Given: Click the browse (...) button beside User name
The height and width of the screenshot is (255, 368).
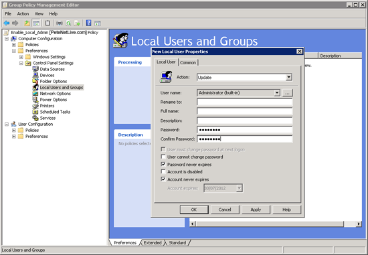Looking at the screenshot, I should [x=287, y=93].
